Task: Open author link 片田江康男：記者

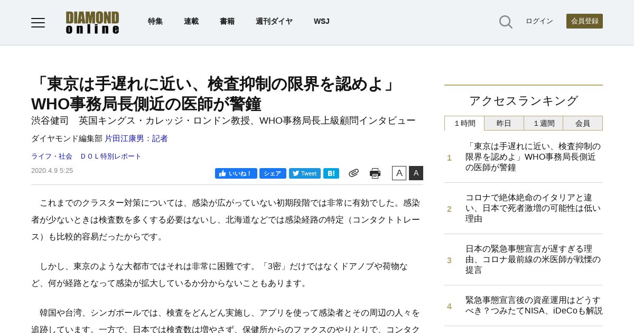Action: pyautogui.click(x=136, y=138)
